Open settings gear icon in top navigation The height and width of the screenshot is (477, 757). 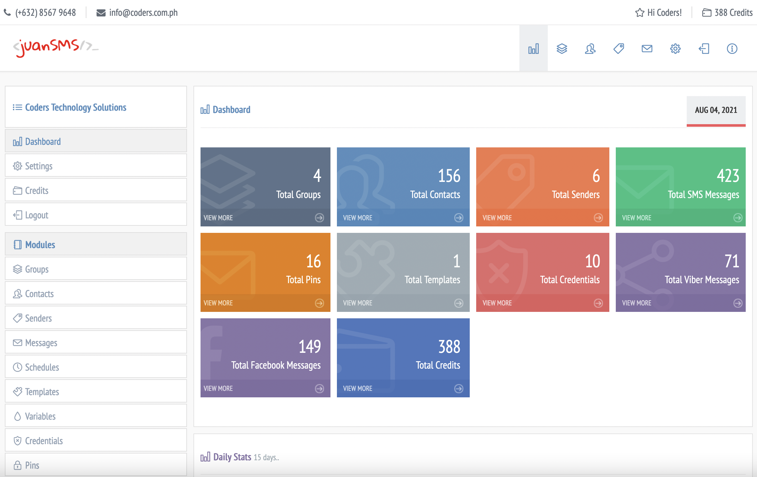pyautogui.click(x=675, y=49)
